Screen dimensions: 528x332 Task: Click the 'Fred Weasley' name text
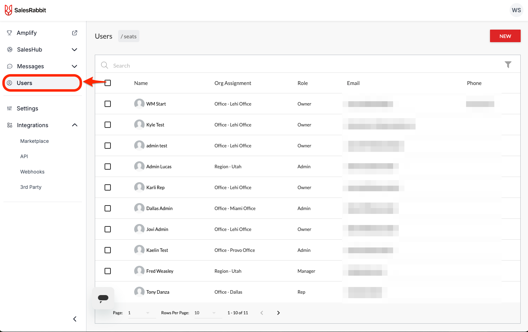point(160,271)
